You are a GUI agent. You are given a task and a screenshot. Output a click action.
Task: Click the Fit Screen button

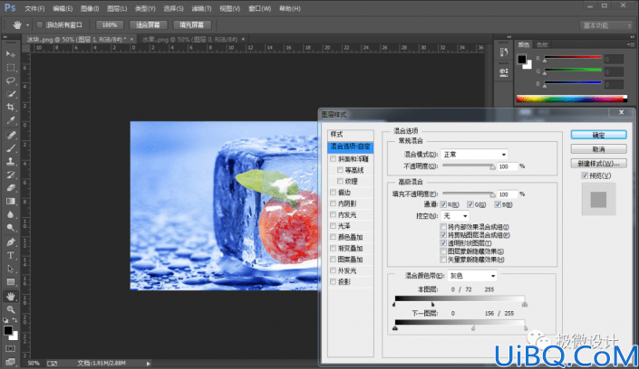pos(148,25)
